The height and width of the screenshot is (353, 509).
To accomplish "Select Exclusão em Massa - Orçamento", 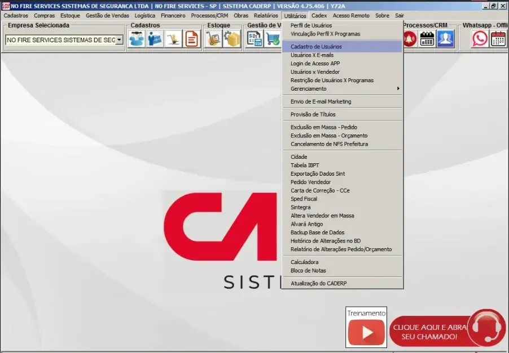I will (343, 136).
